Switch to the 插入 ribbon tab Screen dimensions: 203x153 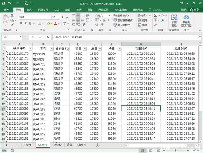[29, 10]
